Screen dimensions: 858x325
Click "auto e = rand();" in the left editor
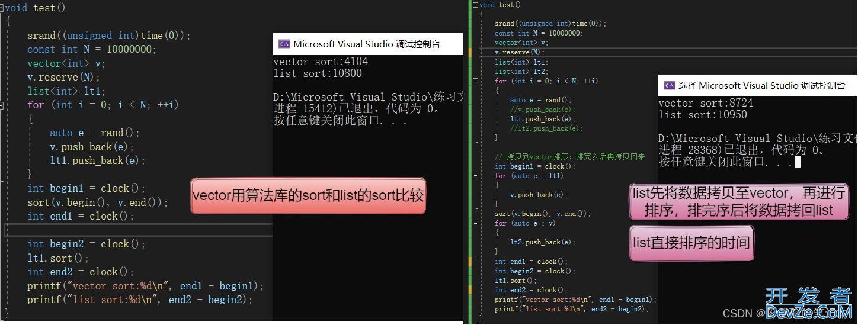[95, 133]
